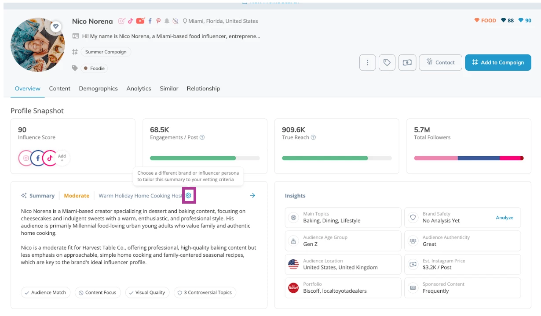The image size is (541, 316).
Task: Click the Main Topics target icon
Action: pyautogui.click(x=293, y=217)
